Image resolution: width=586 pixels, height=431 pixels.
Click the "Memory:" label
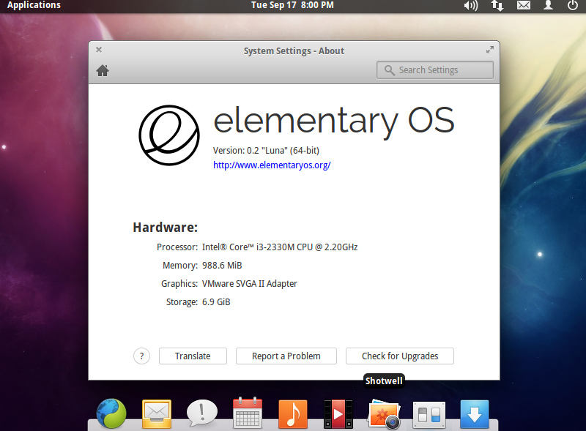[x=180, y=266]
